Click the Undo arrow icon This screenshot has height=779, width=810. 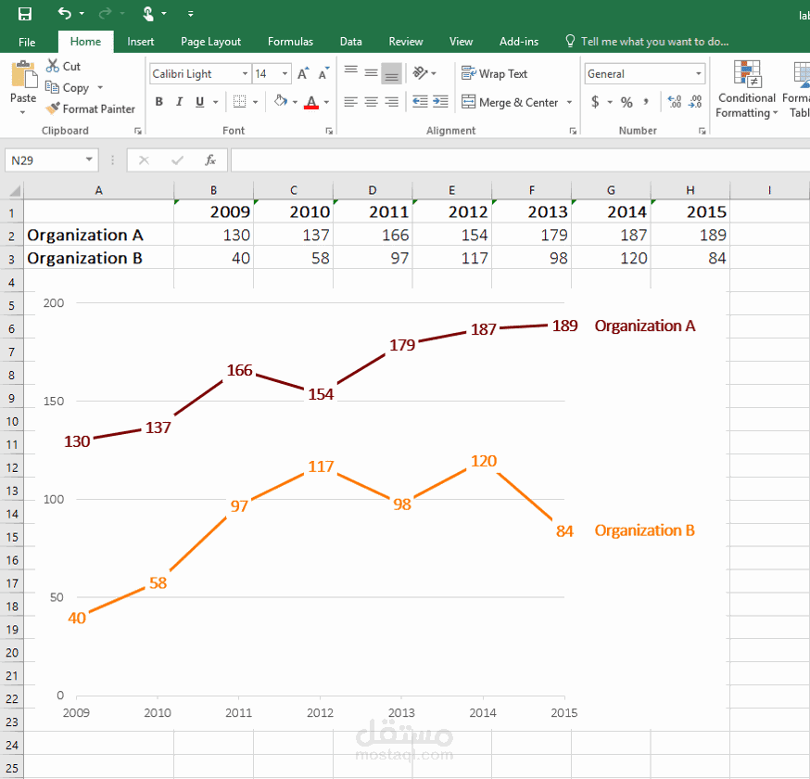65,13
